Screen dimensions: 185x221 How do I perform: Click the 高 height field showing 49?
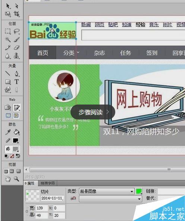click(x=42, y=215)
